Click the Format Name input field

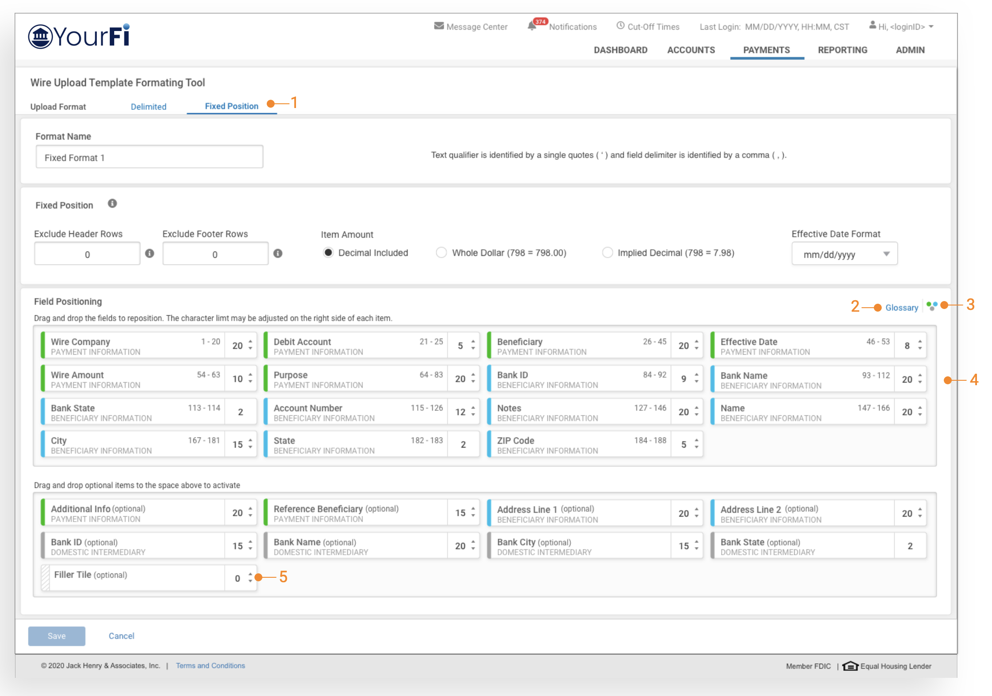(150, 157)
